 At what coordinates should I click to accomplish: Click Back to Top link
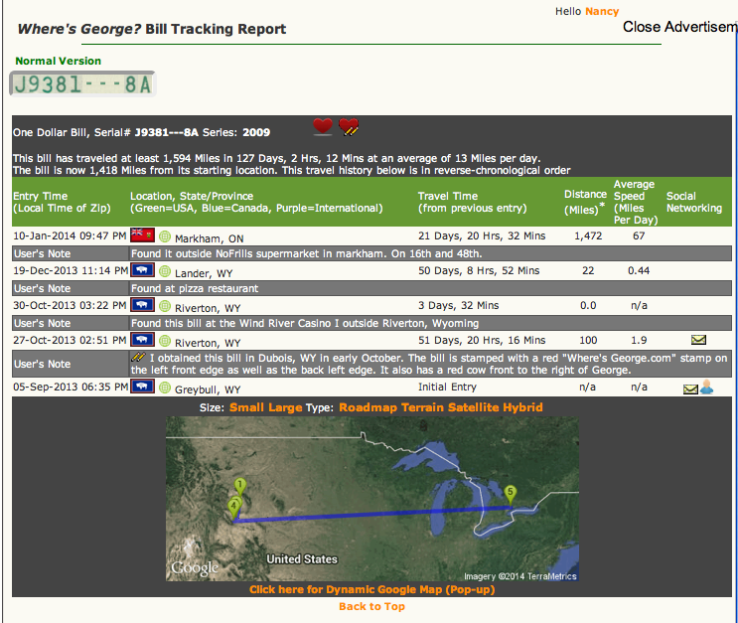(x=371, y=606)
